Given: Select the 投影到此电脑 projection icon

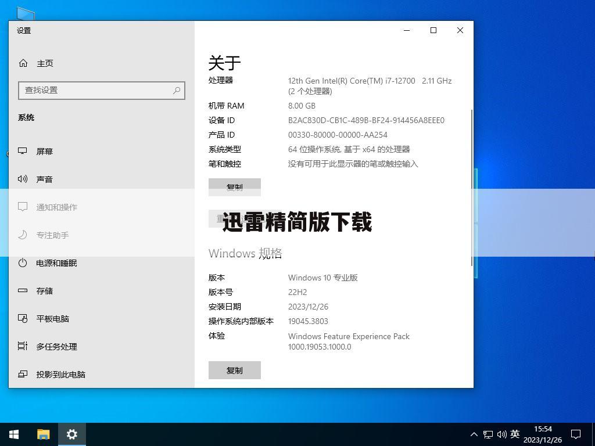Looking at the screenshot, I should coord(23,375).
